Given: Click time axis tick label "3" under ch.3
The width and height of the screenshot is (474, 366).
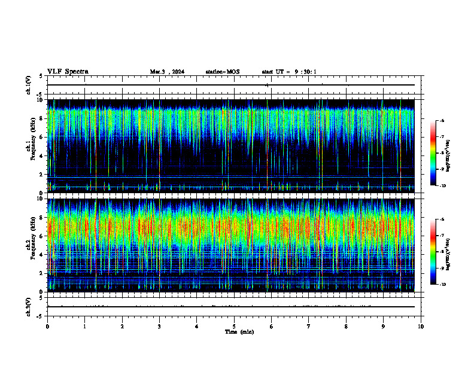Looking at the screenshot, I should (x=159, y=327).
